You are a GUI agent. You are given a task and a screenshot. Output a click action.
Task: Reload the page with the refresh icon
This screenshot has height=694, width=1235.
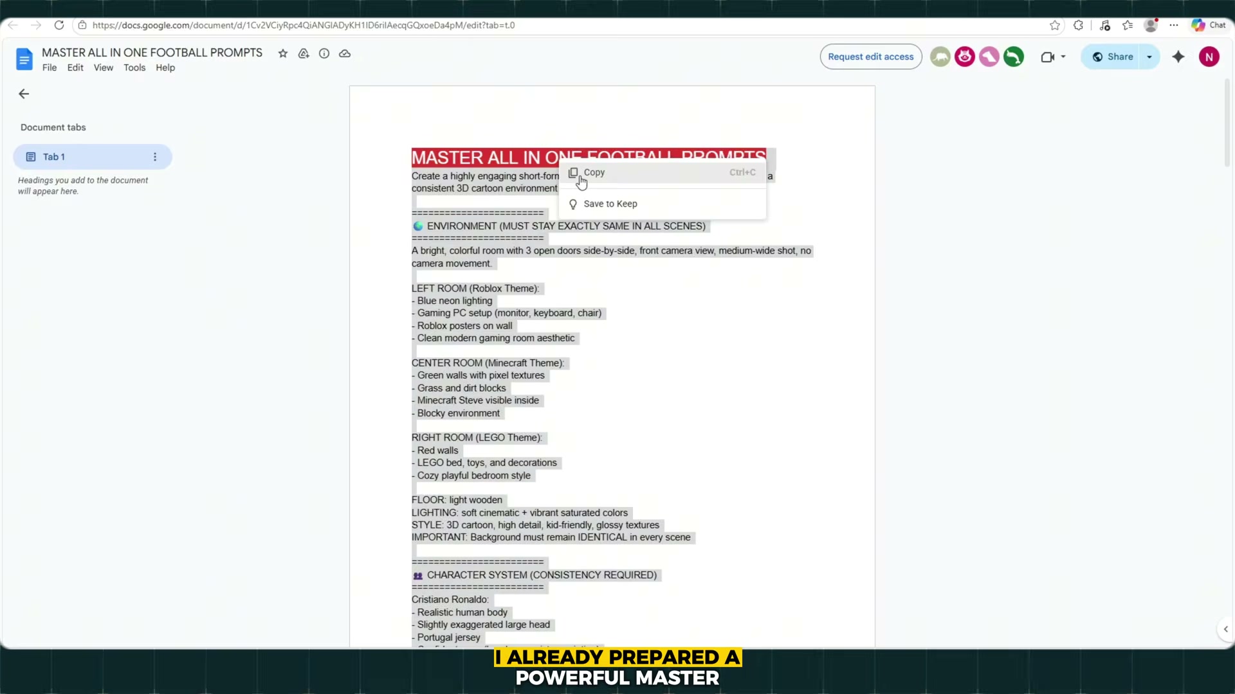coord(59,25)
